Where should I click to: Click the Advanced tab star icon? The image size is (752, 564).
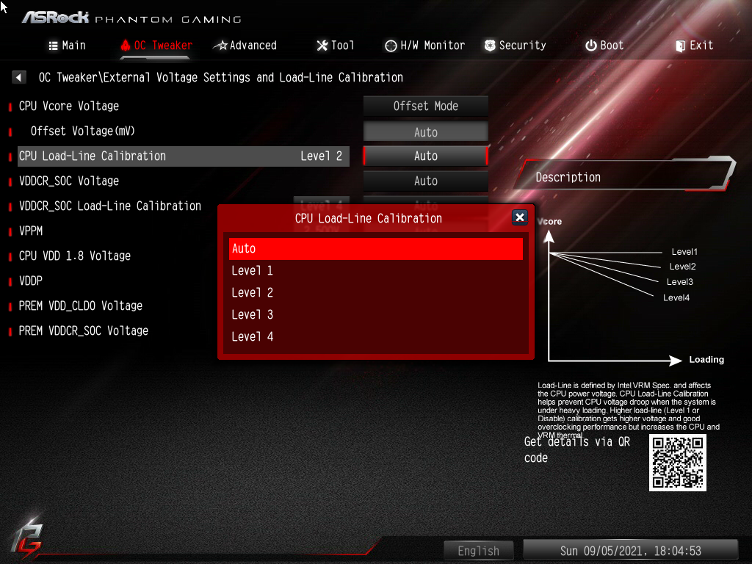pyautogui.click(x=220, y=46)
